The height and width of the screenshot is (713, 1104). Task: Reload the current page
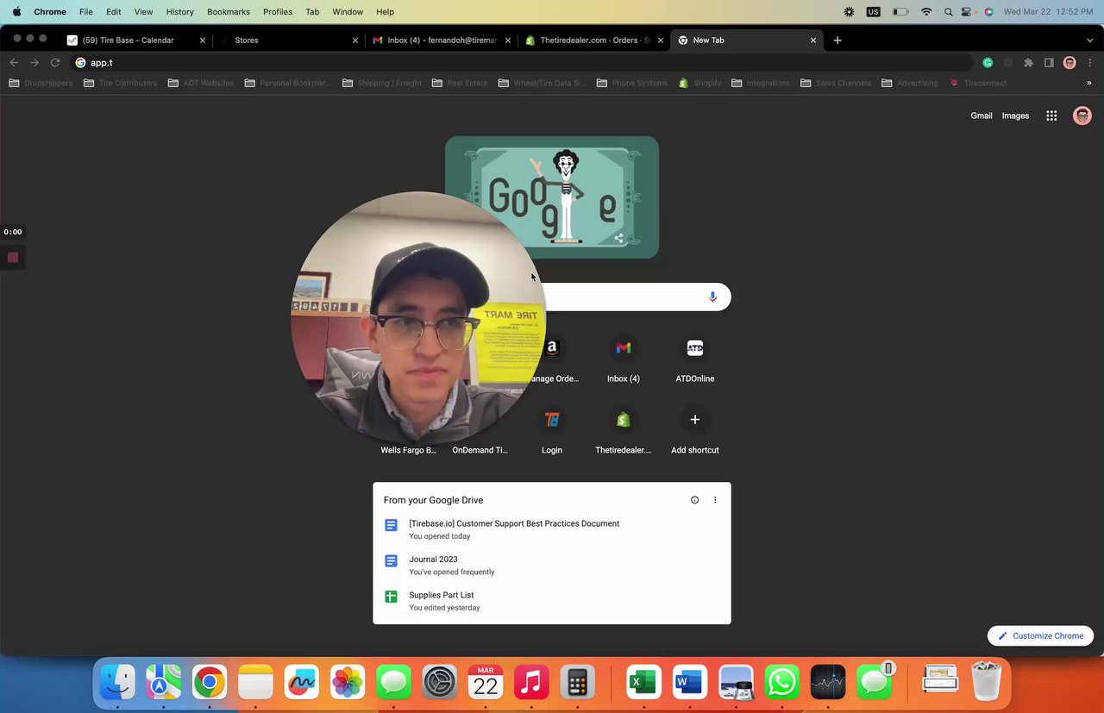(x=55, y=63)
